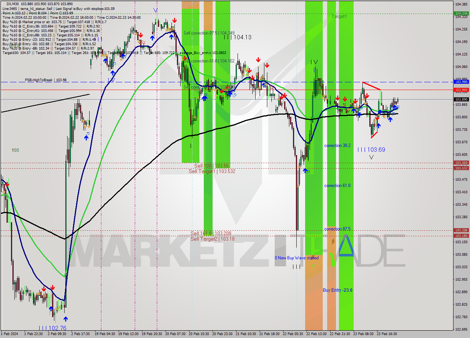The height and width of the screenshot is (338, 470).
Task: Select the 'correction 87.5' label
Action: 337,229
